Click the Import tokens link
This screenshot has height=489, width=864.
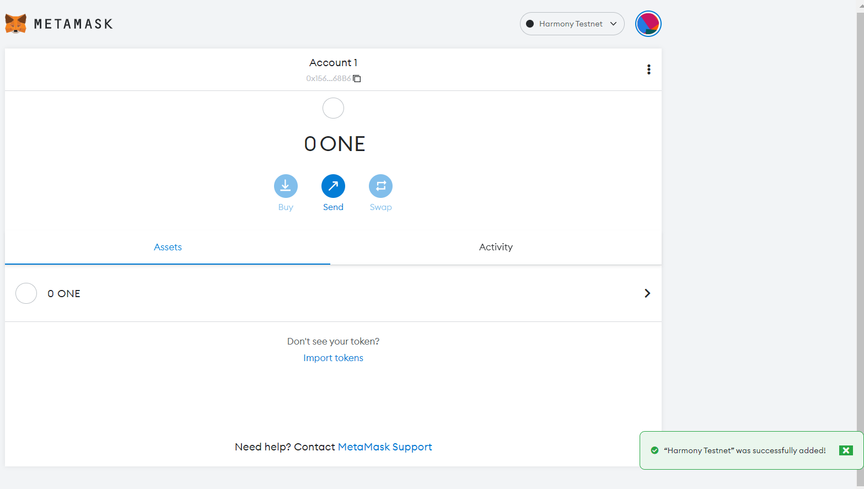coord(333,358)
